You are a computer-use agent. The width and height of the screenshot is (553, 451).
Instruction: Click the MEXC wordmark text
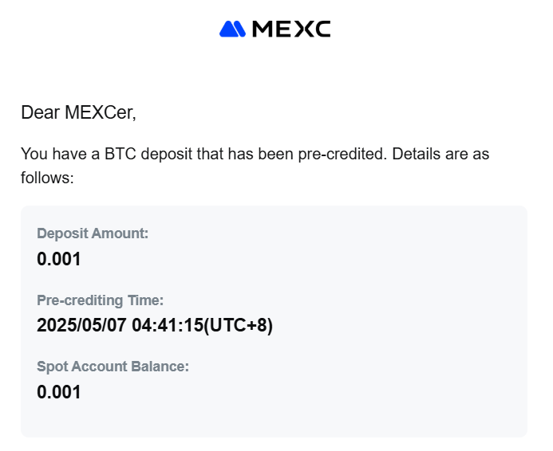[291, 29]
